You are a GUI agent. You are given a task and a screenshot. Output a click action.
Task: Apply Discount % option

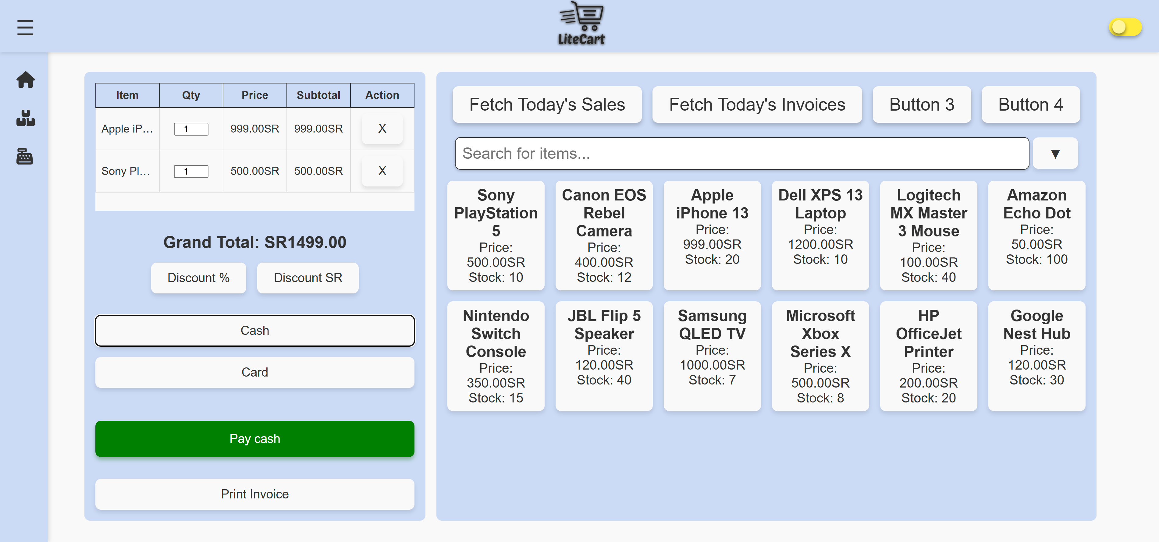pyautogui.click(x=198, y=278)
